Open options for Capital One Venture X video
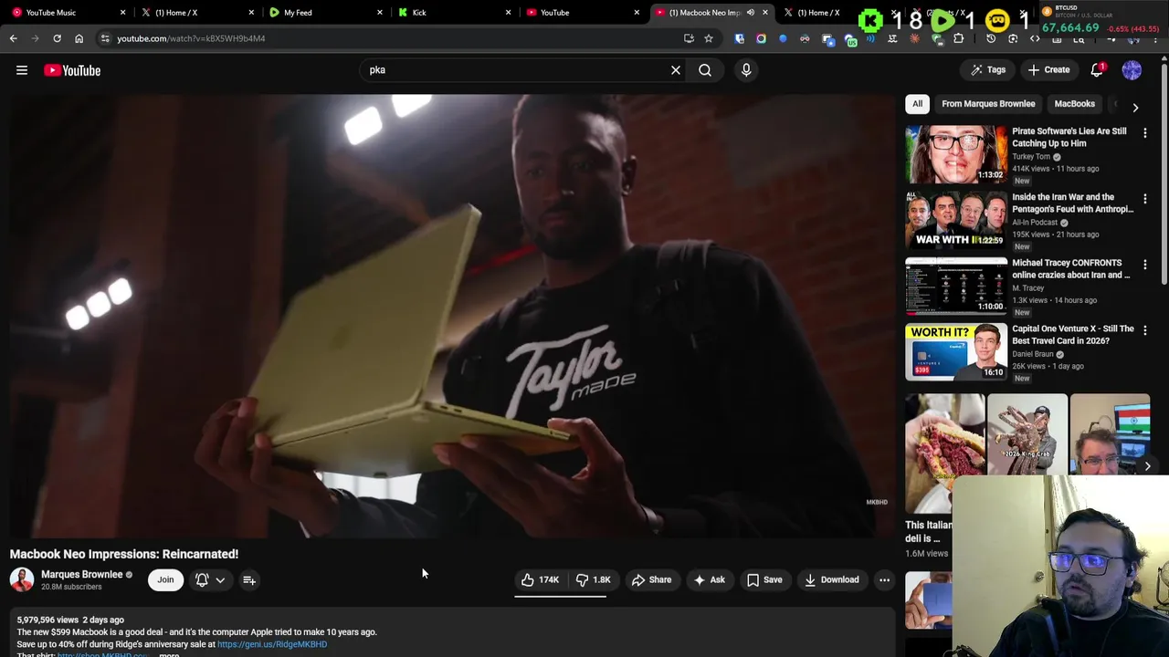1169x657 pixels. coord(1145,330)
